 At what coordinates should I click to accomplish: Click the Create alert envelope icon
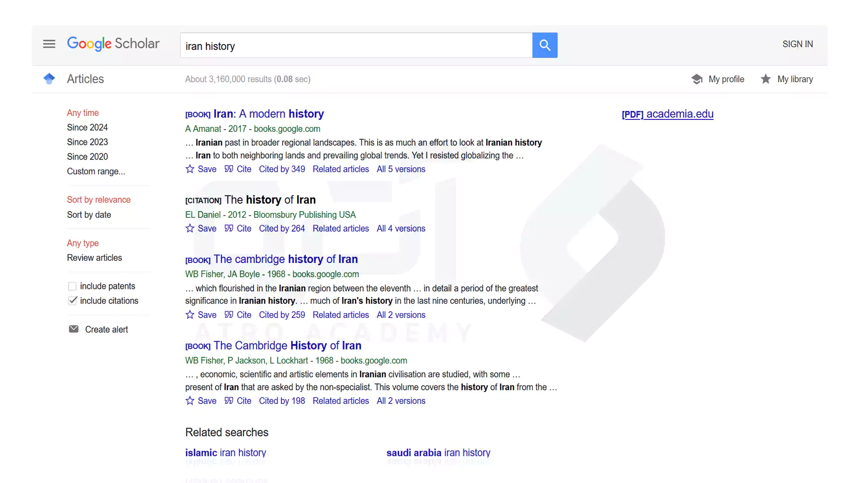coord(74,329)
